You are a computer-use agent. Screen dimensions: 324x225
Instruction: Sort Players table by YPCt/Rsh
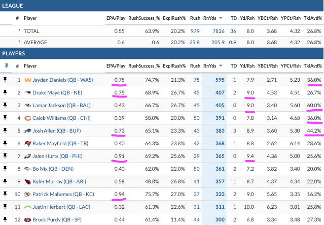click(x=291, y=66)
